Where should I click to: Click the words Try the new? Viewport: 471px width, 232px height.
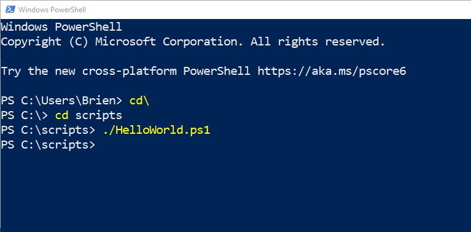(38, 71)
